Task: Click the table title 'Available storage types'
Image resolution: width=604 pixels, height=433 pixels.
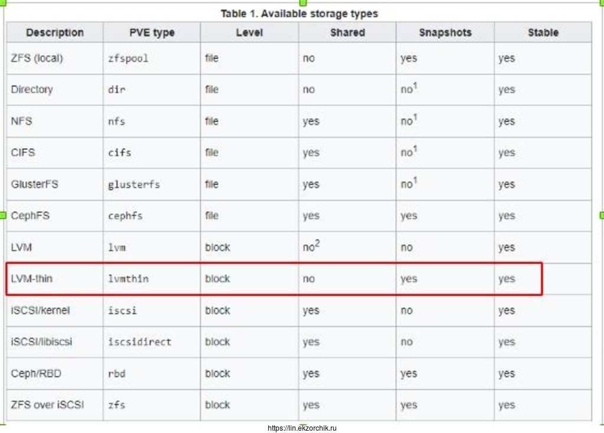Action: coord(299,13)
